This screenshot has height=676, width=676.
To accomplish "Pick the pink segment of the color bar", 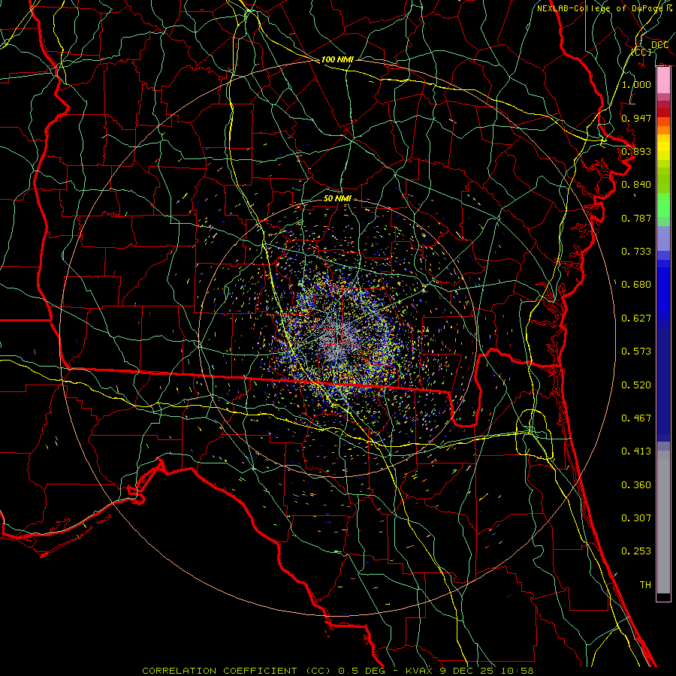I will pos(663,80).
